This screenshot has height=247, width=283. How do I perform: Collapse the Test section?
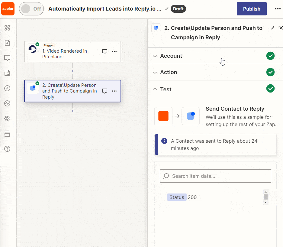(x=216, y=89)
